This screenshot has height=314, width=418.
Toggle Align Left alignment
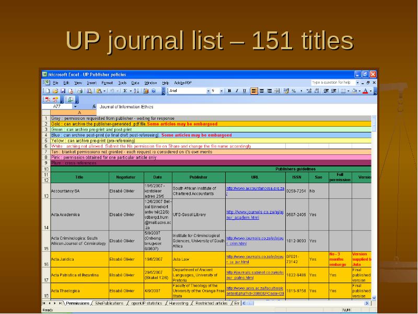click(254, 91)
